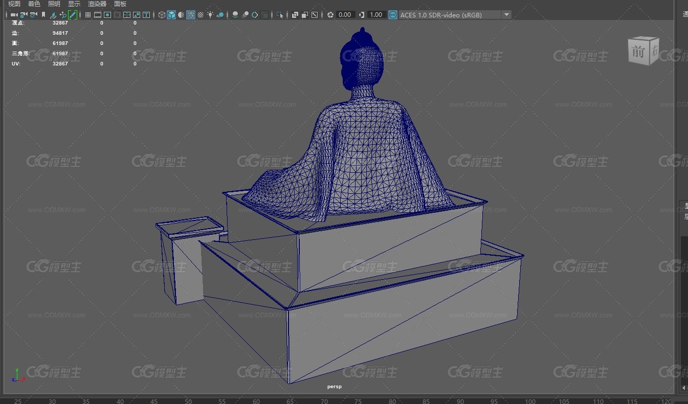Click the Exposure aperture icon
Screen dimensions: 688x404
click(x=330, y=15)
